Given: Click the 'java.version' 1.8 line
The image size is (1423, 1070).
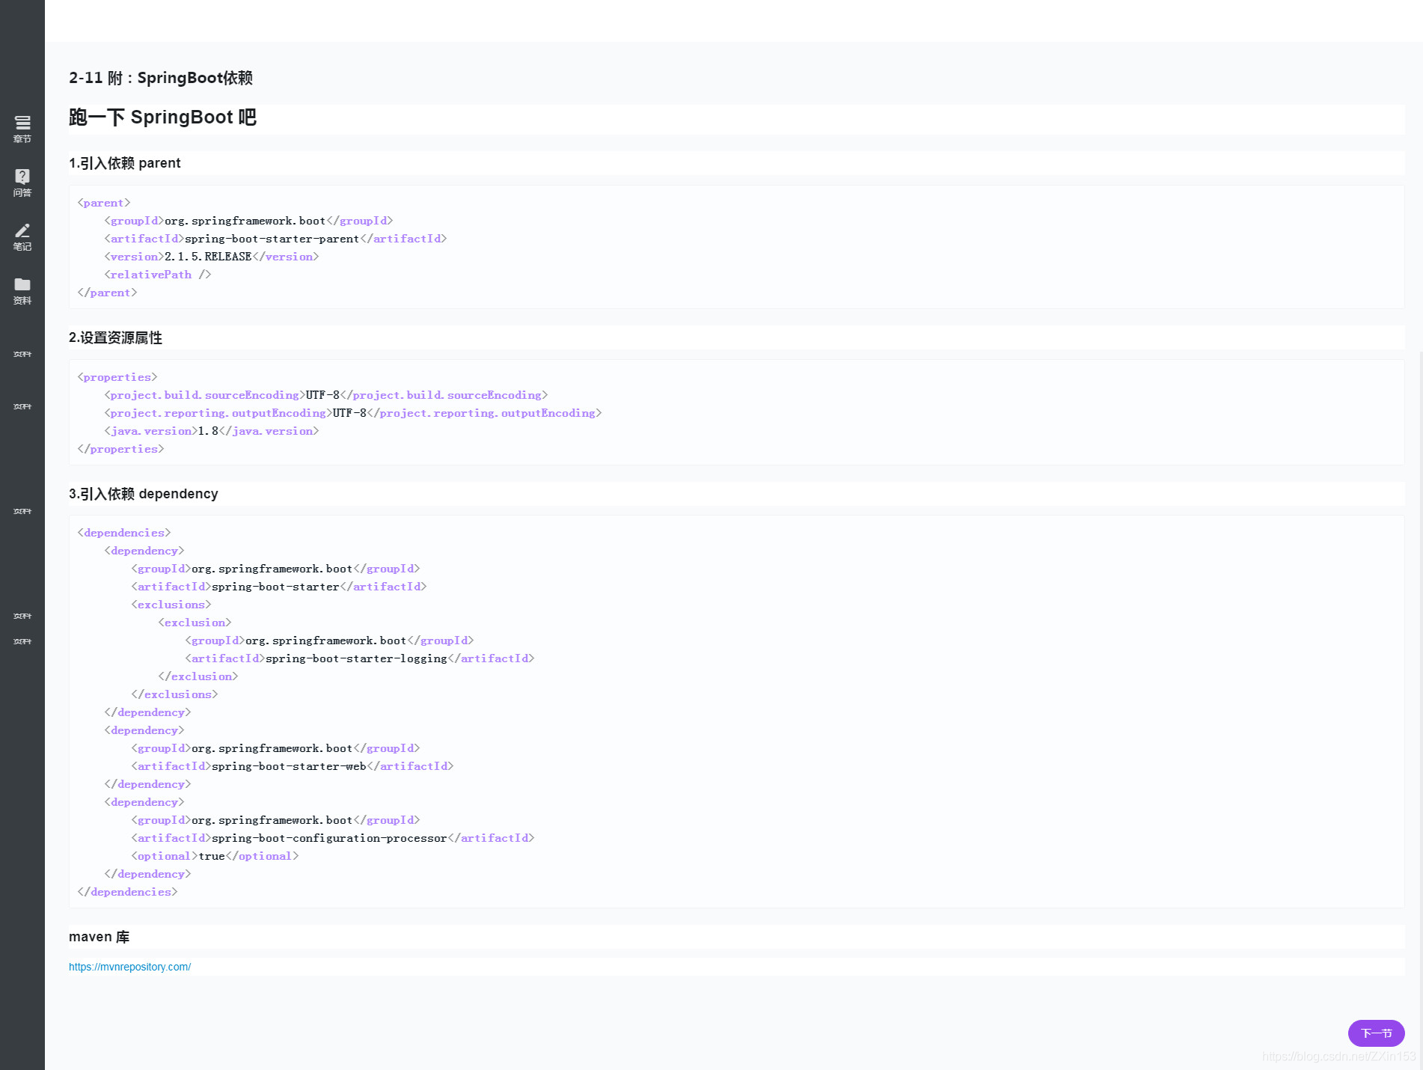Looking at the screenshot, I should (x=212, y=431).
